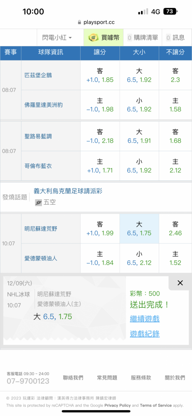Close the bet confirmation slip
The height and width of the screenshot is (416, 192).
[x=180, y=283]
